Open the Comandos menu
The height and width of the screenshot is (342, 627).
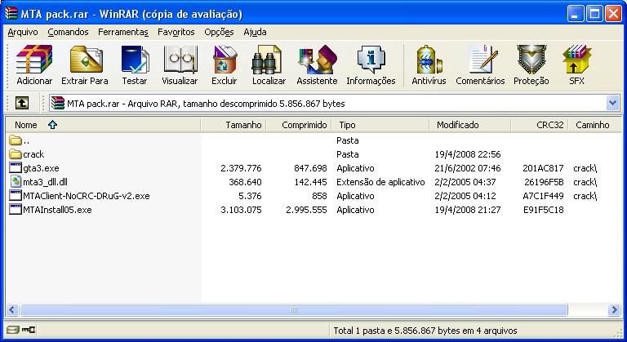tap(68, 32)
